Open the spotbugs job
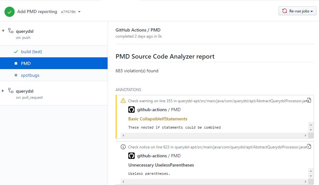 tap(30, 75)
